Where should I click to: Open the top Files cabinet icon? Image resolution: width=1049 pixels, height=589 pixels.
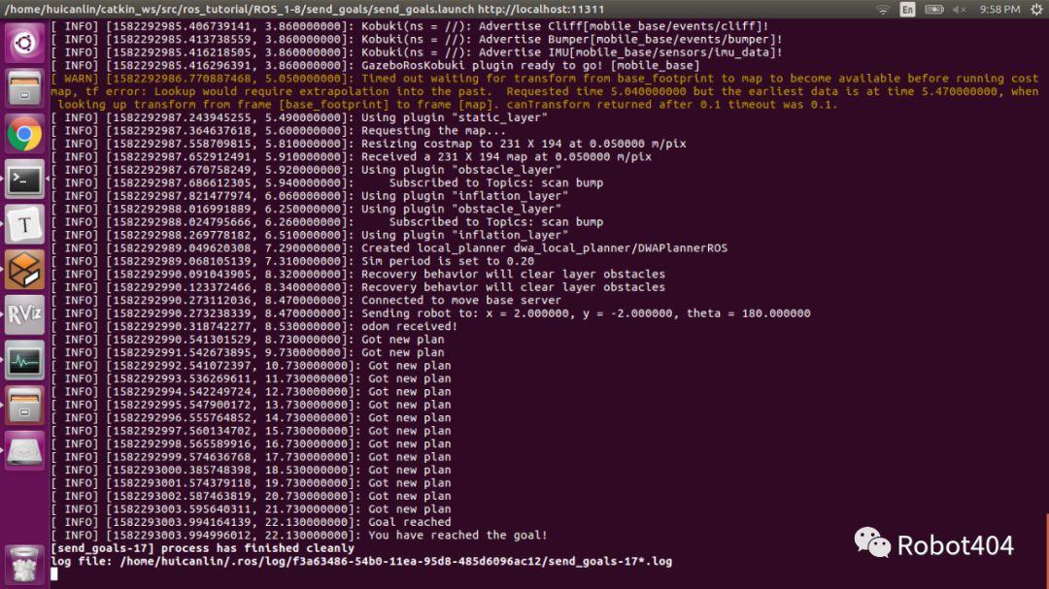[24, 88]
